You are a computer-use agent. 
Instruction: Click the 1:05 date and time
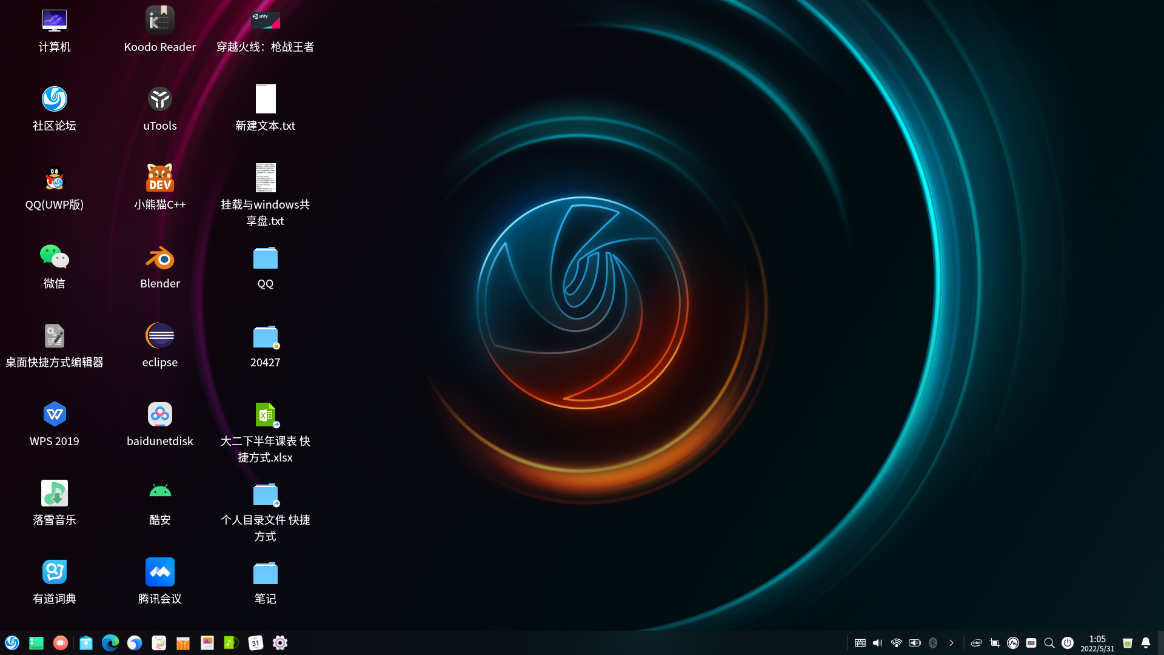[1097, 643]
